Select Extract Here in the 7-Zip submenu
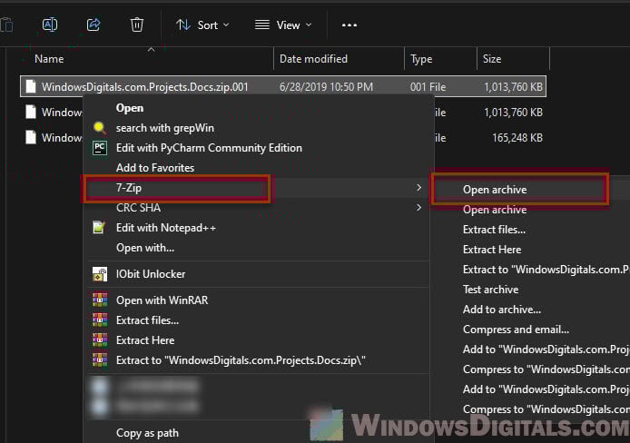Viewport: 630px width, 443px height. coord(492,250)
